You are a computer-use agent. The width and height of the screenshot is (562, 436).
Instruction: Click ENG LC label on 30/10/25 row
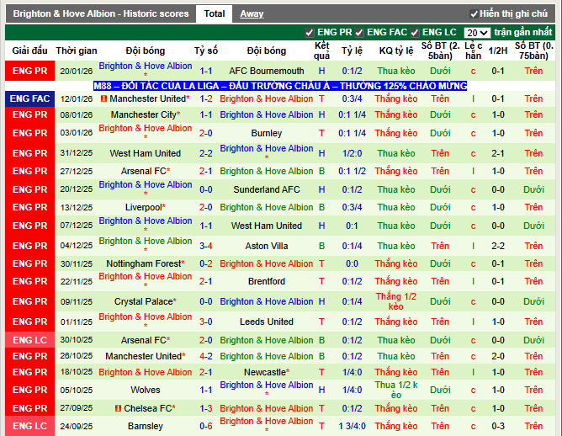pos(29,340)
